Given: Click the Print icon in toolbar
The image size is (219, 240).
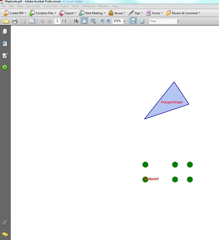Looking at the screenshot, I should pos(15,21).
